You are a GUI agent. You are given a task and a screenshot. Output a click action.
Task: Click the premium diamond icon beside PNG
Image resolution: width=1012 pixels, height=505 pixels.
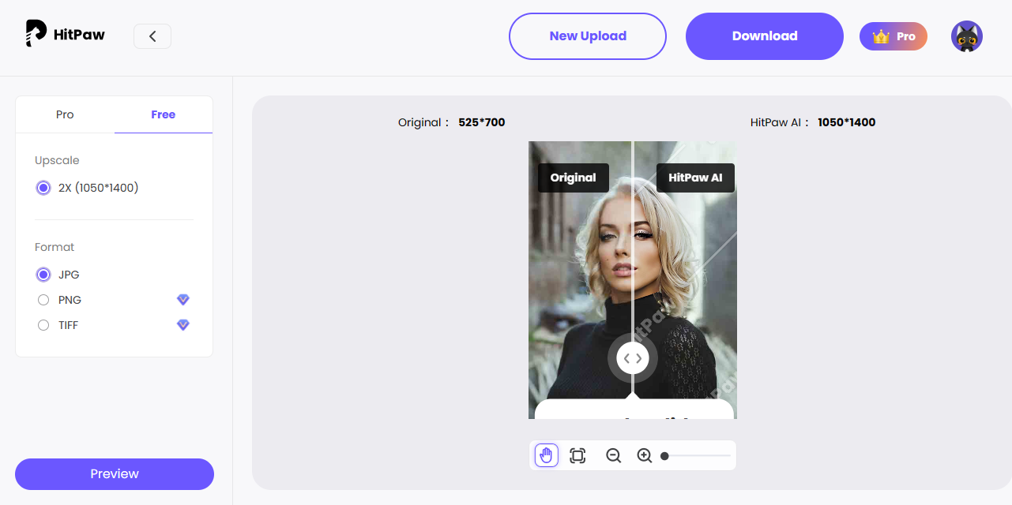tap(183, 300)
